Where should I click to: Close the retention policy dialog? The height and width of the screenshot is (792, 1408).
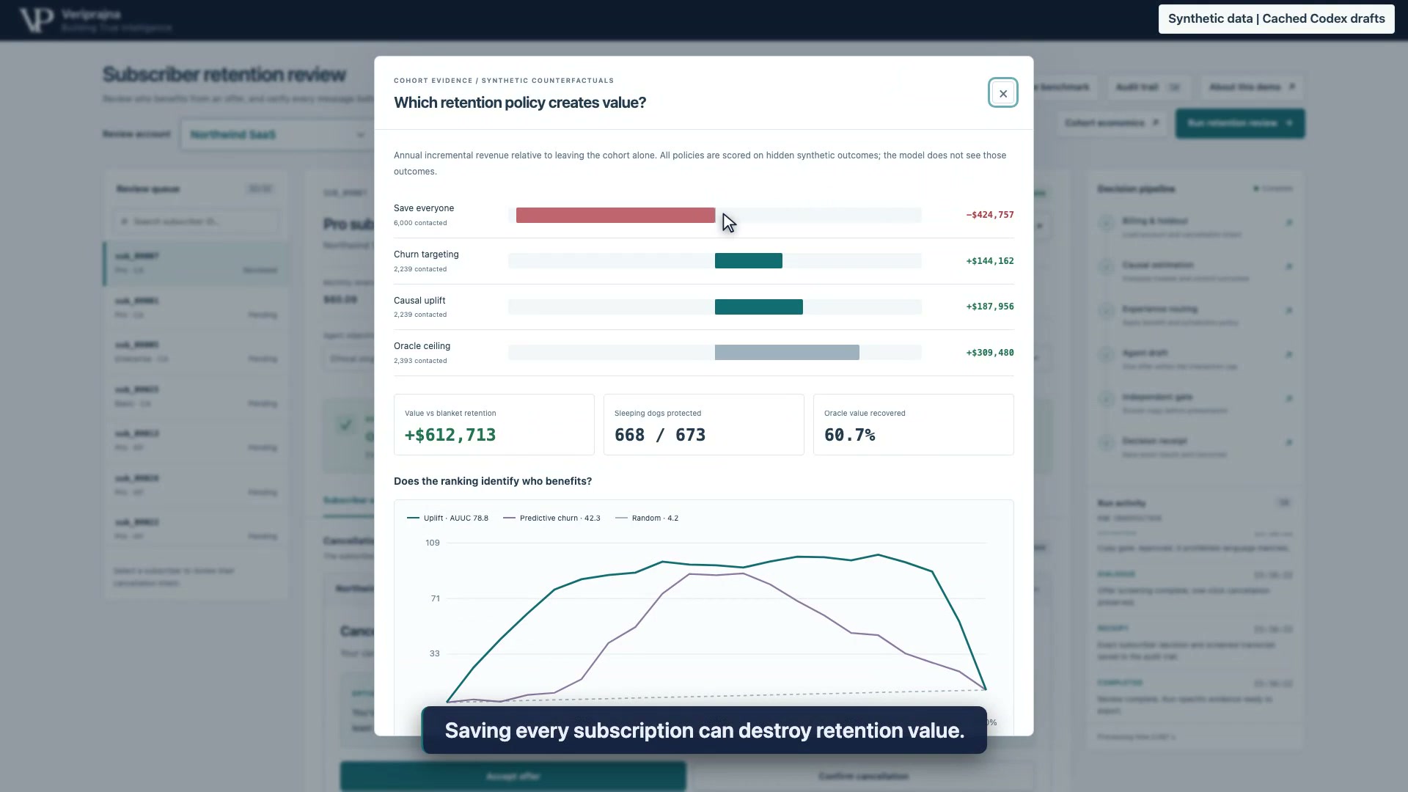coord(1002,93)
